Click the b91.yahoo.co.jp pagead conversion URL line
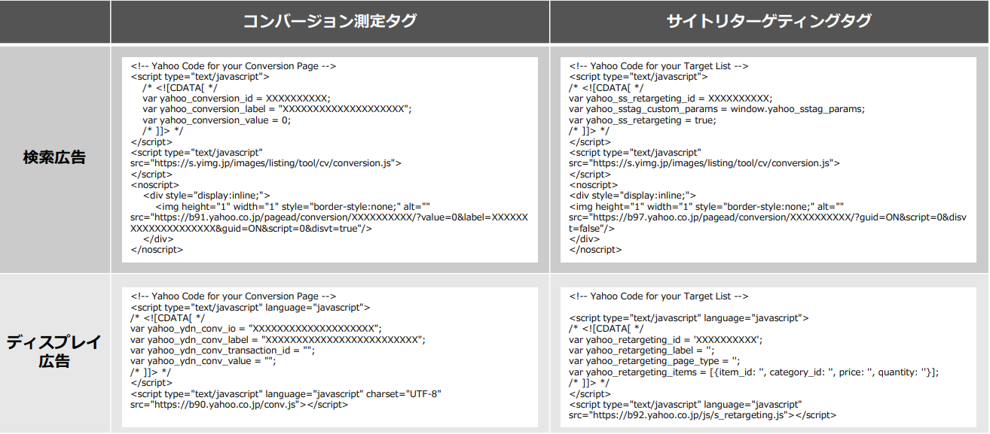 click(x=329, y=217)
